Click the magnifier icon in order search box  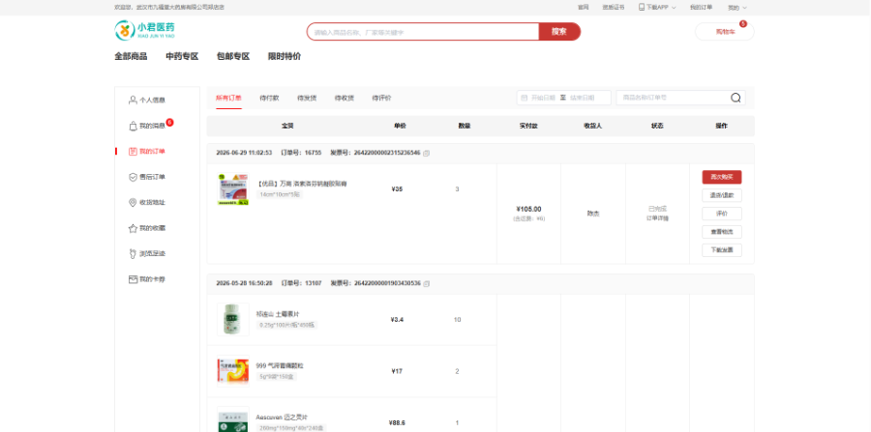tap(736, 98)
